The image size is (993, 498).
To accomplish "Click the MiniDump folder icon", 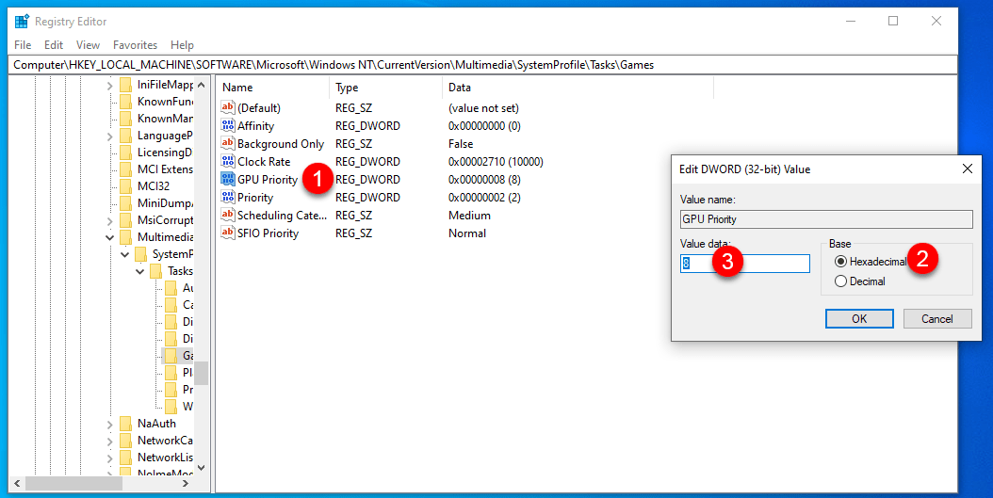I will (x=126, y=203).
